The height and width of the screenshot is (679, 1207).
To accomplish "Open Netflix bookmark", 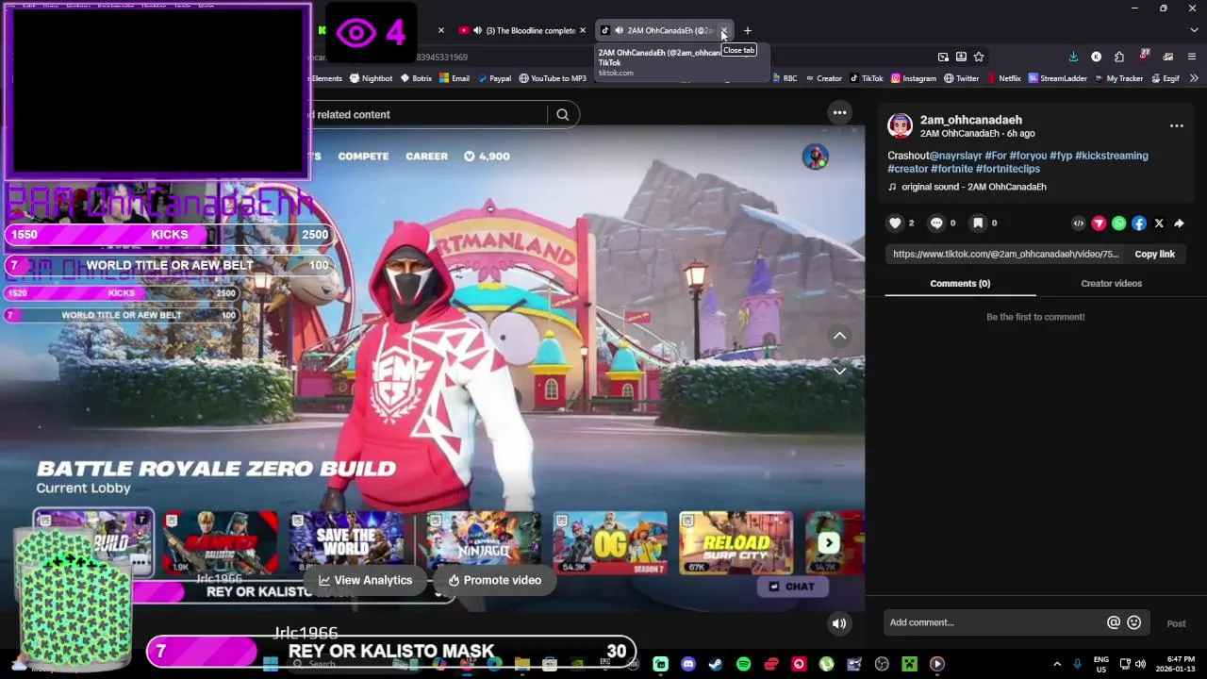I will [1003, 78].
